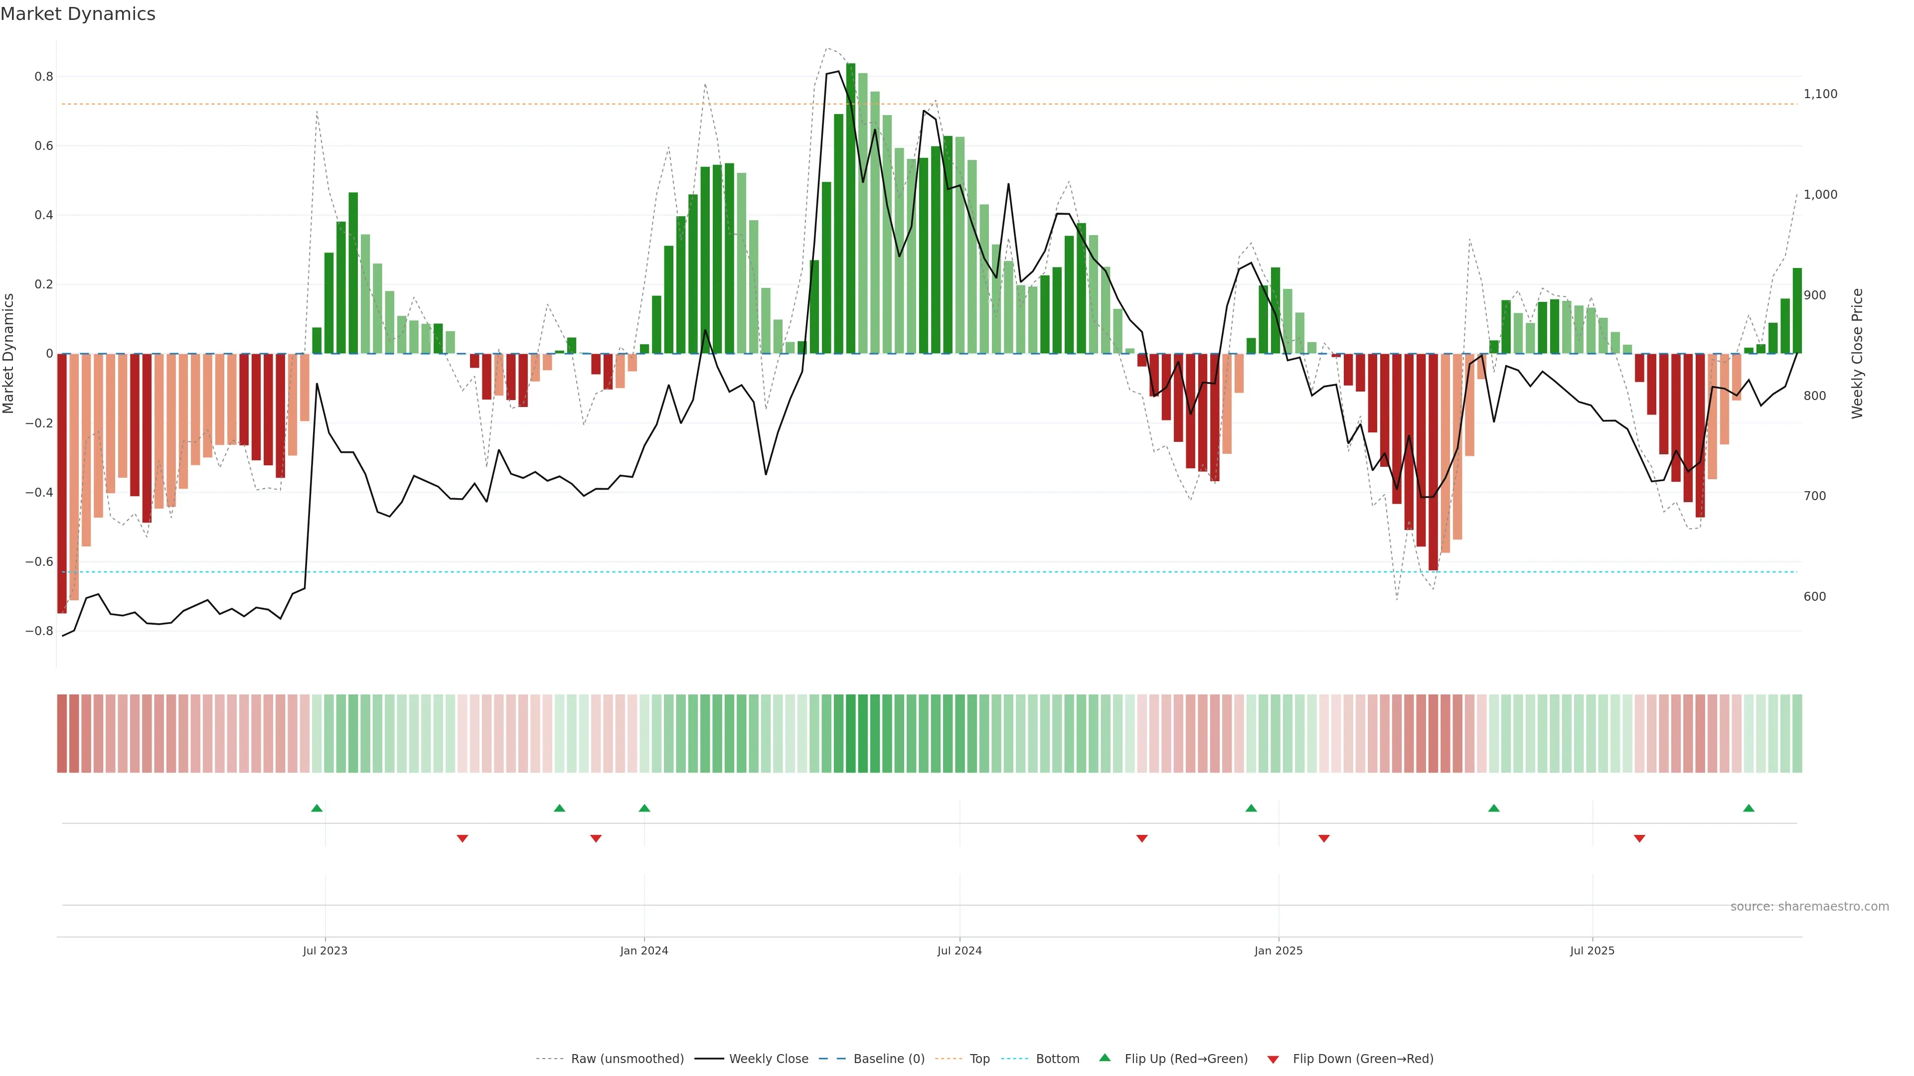This screenshot has width=1914, height=1076.
Task: Click the Market Dynamics chart title
Action: (x=78, y=14)
